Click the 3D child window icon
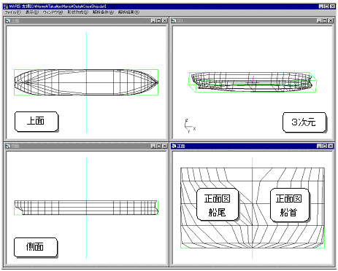Screen dimensions: 338x271 point(174,21)
